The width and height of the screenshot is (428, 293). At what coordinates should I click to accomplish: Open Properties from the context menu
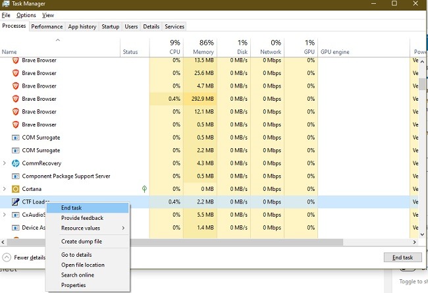click(88, 285)
